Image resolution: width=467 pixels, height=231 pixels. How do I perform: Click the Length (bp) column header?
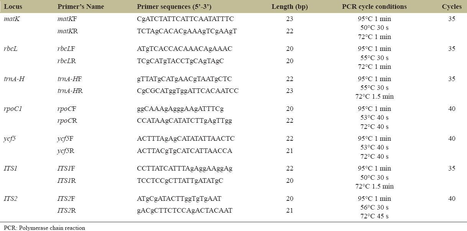pos(290,7)
